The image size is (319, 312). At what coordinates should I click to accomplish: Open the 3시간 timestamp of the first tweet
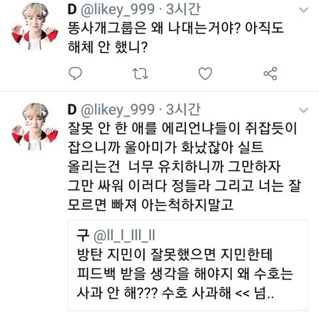point(183,9)
